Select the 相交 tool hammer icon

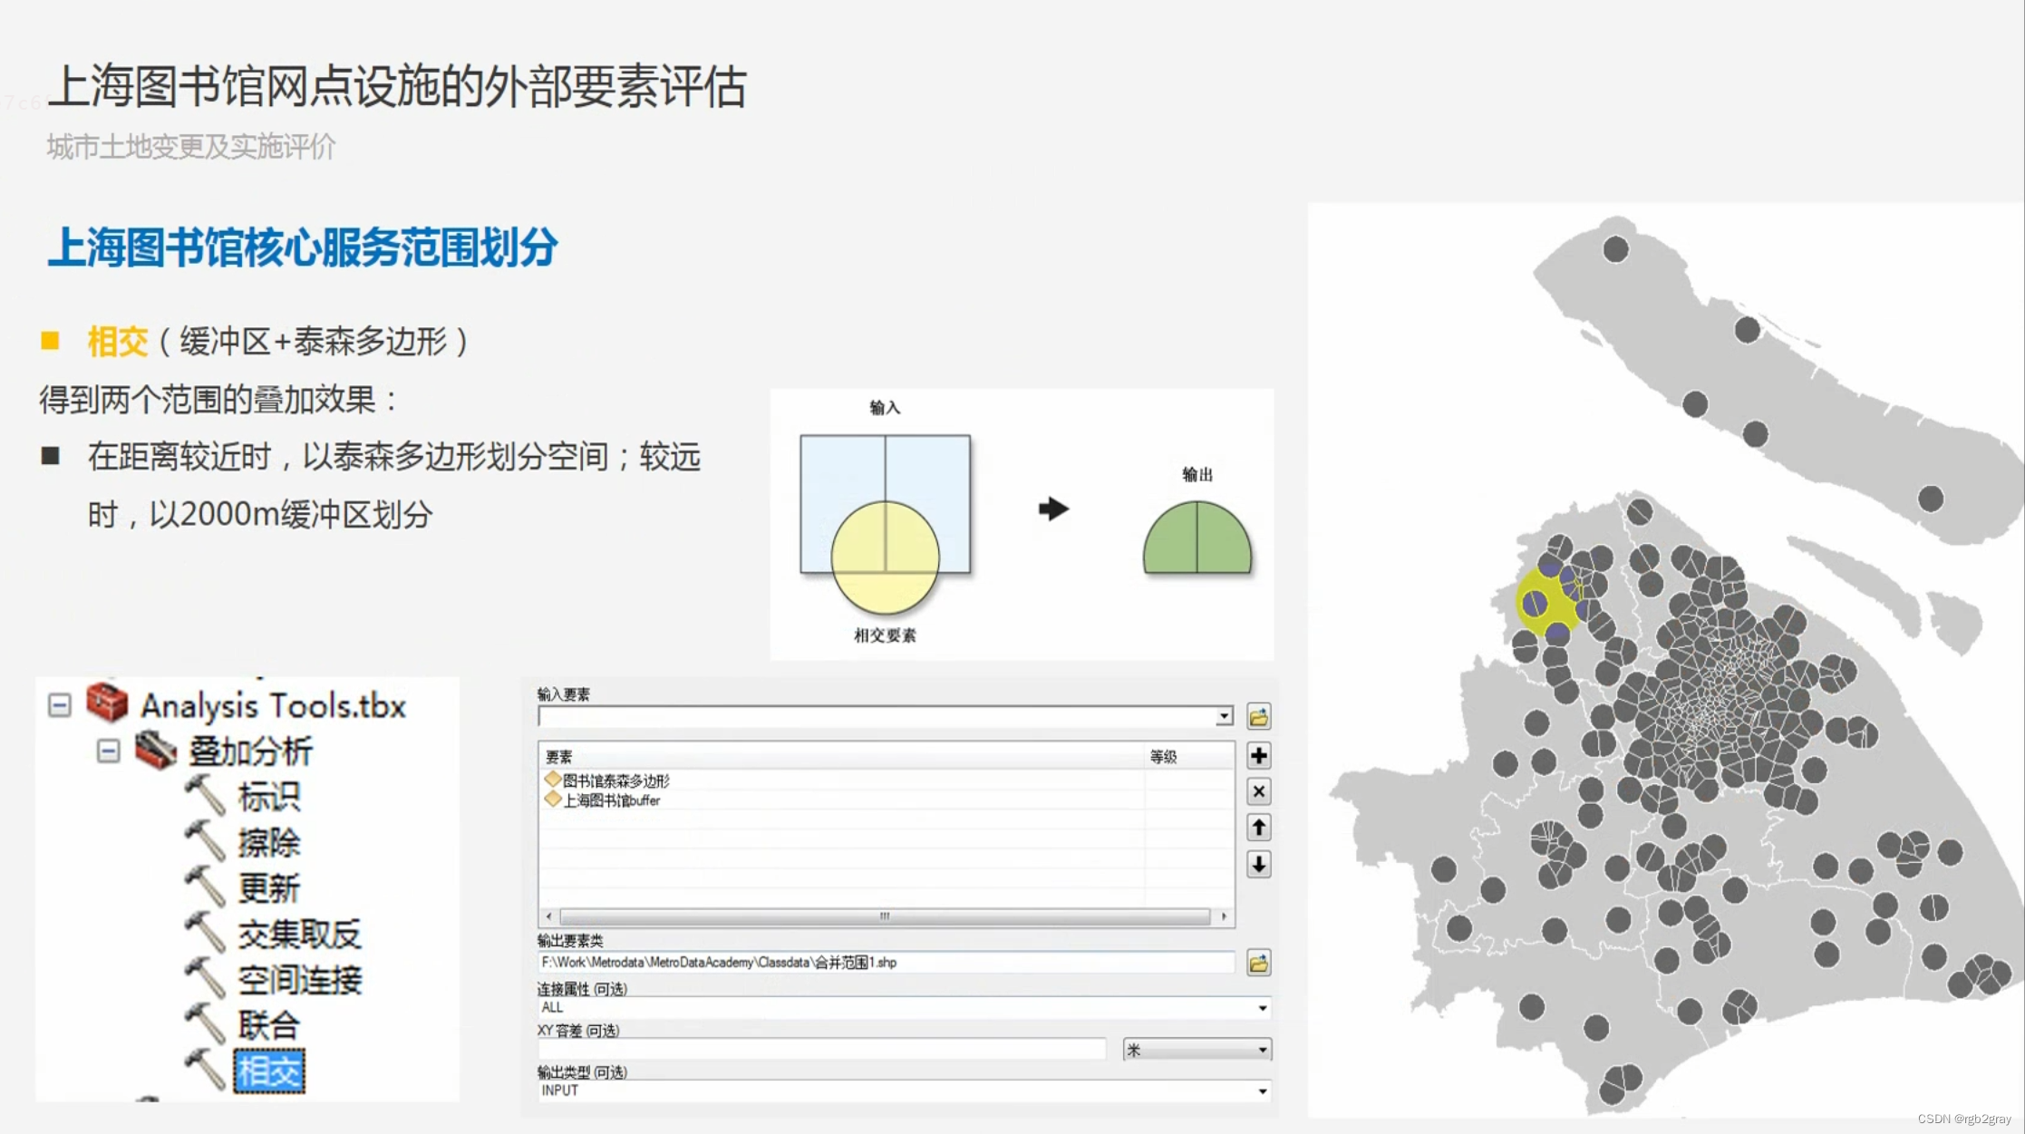pyautogui.click(x=205, y=1071)
